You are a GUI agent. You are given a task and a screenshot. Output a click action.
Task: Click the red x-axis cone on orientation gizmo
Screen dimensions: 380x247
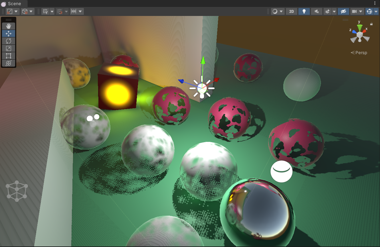pyautogui.click(x=365, y=31)
